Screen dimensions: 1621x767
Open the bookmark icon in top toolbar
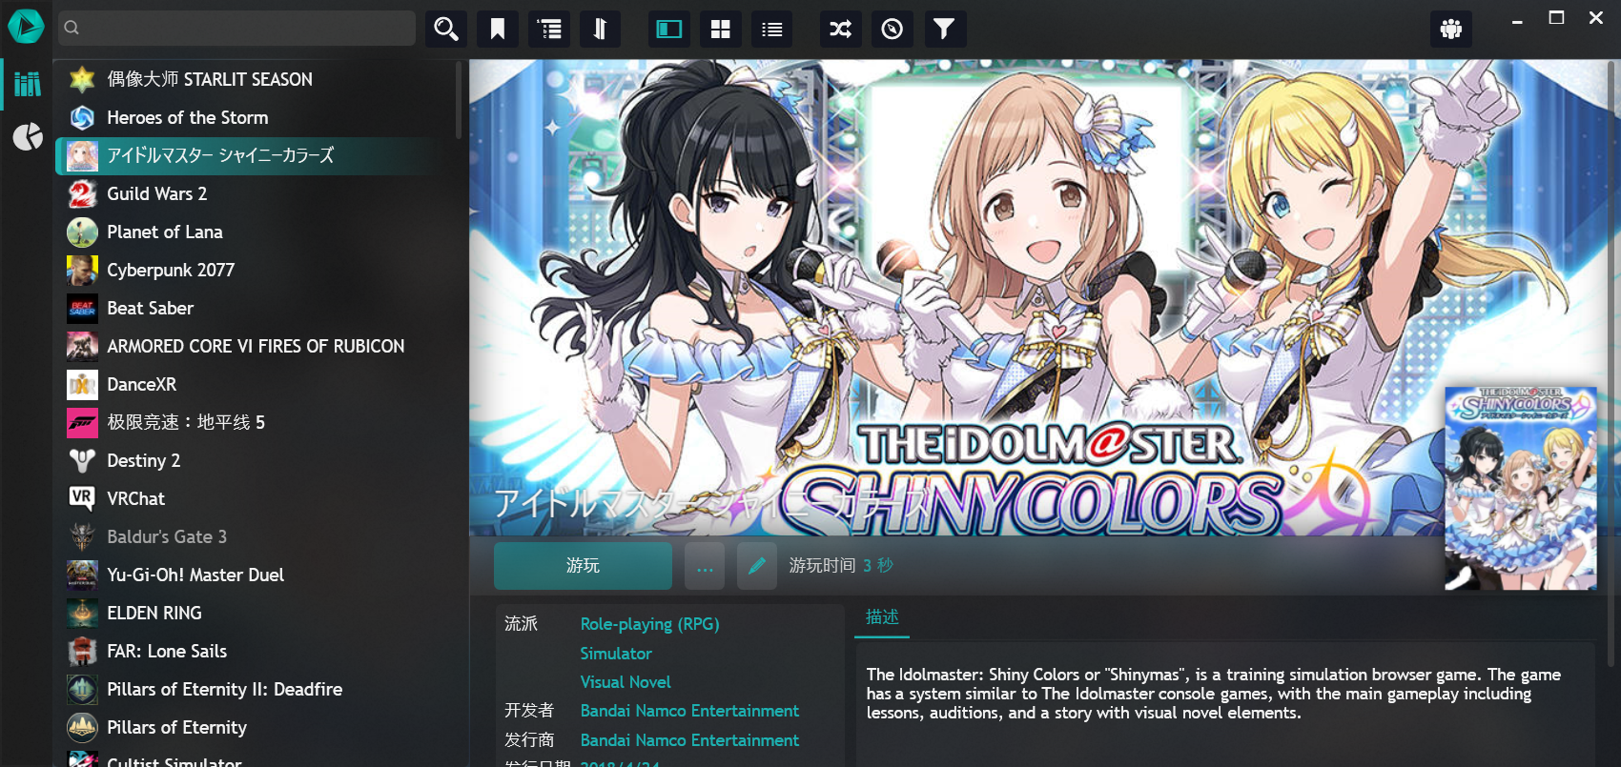pos(497,29)
